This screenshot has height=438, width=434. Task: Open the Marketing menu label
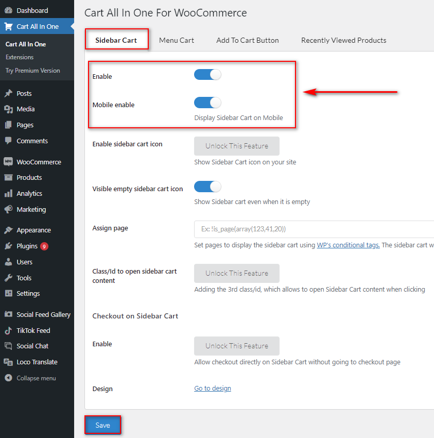31,210
